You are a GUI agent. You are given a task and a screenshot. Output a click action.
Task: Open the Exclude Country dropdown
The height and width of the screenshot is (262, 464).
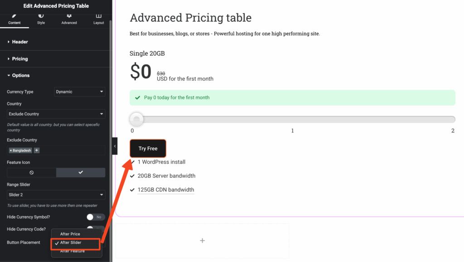coord(56,114)
